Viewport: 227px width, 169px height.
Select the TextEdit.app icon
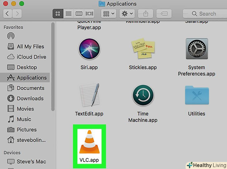[89, 95]
